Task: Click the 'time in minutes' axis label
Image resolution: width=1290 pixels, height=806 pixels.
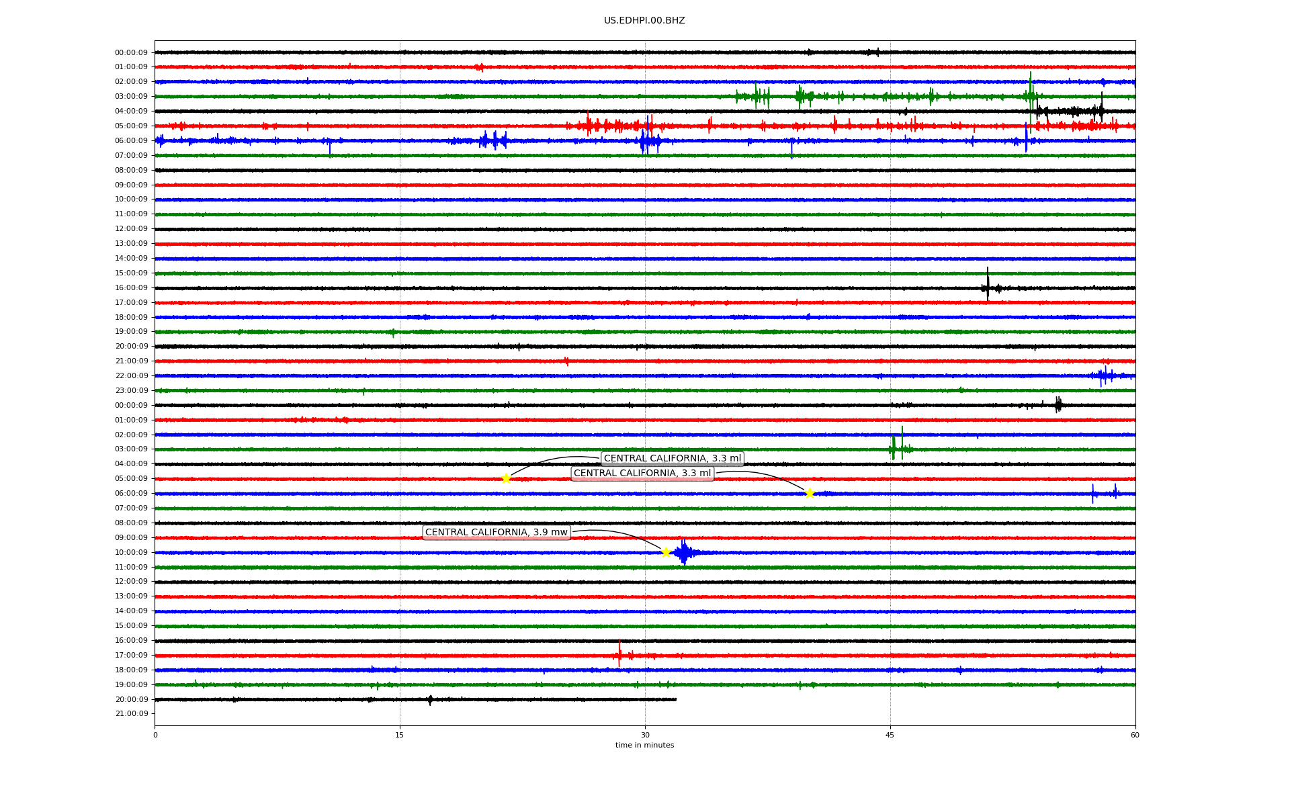Action: 644,745
